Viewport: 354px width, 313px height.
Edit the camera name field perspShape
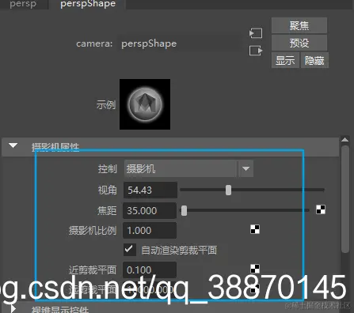(180, 43)
